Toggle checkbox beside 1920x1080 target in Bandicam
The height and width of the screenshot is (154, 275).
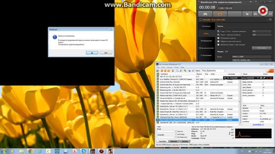click(200, 20)
